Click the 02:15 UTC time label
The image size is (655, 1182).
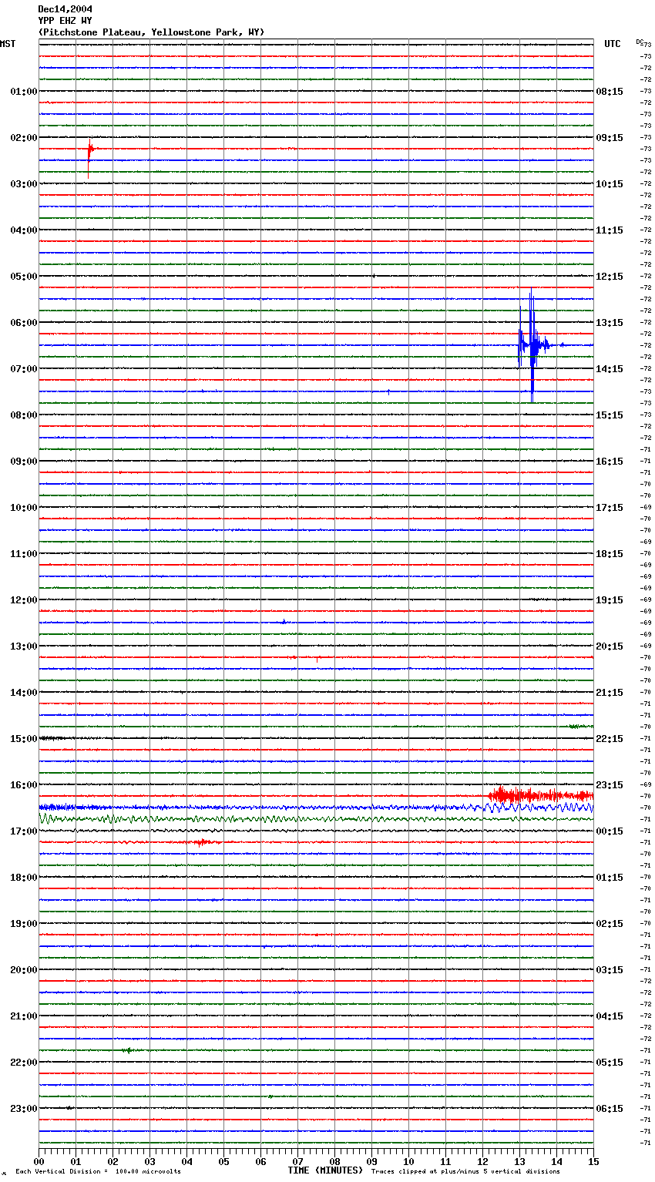point(610,924)
